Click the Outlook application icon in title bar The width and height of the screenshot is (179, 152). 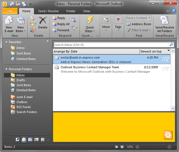(5, 4)
